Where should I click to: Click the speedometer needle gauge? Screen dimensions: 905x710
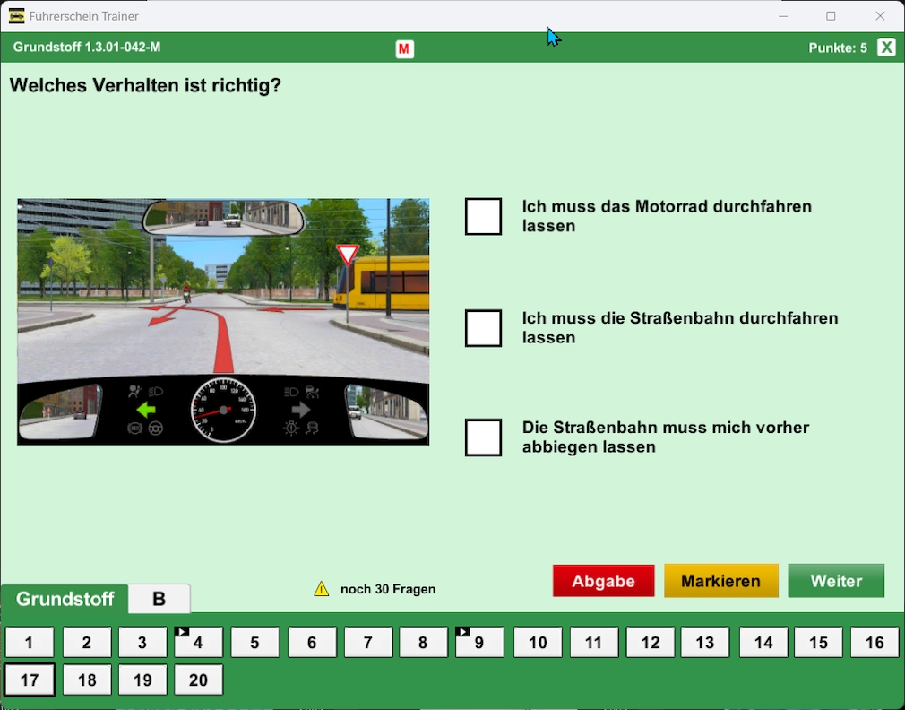[x=223, y=410]
